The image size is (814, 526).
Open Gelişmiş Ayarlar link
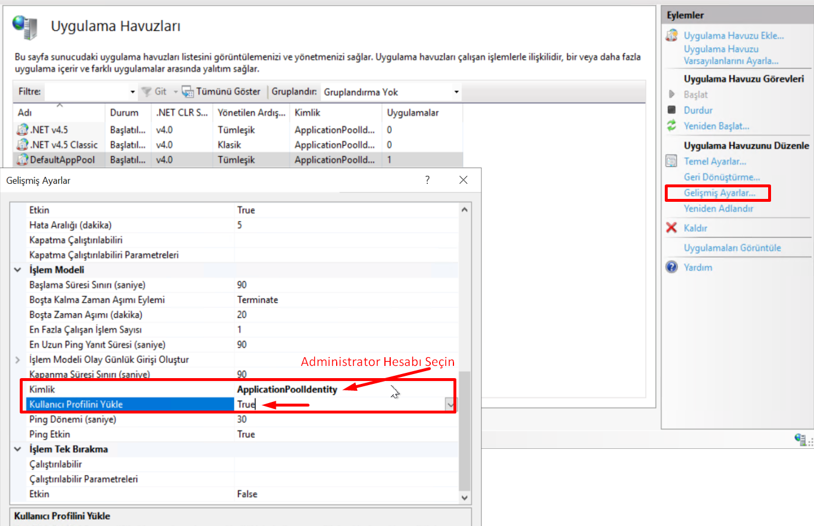(x=719, y=193)
